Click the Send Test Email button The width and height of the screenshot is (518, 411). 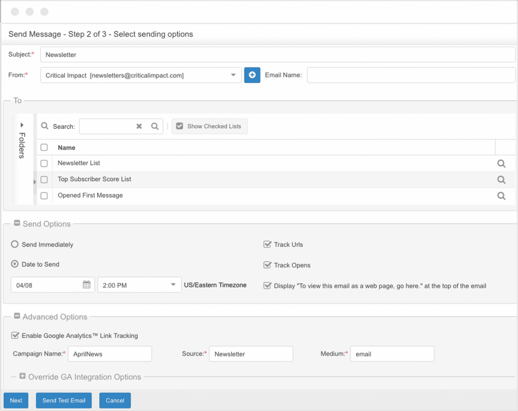tap(64, 400)
